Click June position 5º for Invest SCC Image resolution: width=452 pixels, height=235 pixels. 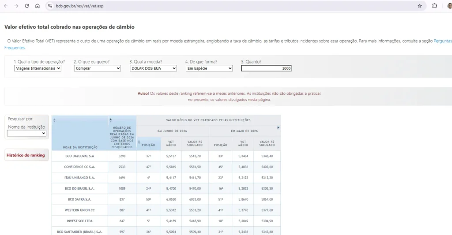[148, 221]
